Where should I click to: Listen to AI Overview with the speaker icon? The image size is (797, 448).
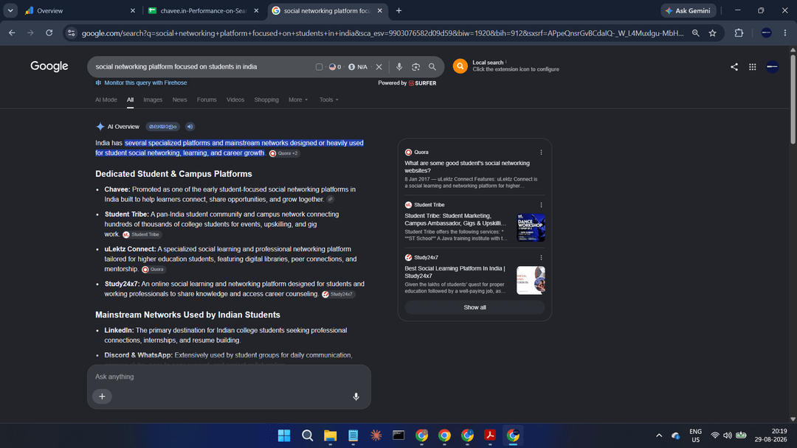(x=190, y=127)
